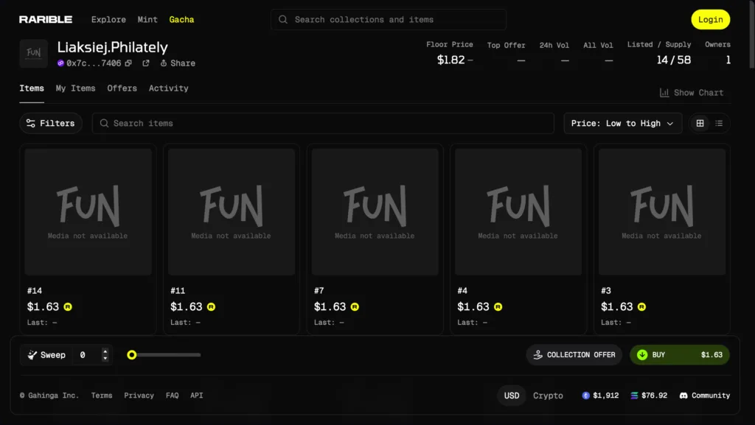Open the FAQ link
Image resolution: width=755 pixels, height=425 pixels.
click(173, 396)
